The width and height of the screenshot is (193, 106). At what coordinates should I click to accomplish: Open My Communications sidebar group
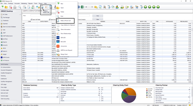(x=6, y=67)
